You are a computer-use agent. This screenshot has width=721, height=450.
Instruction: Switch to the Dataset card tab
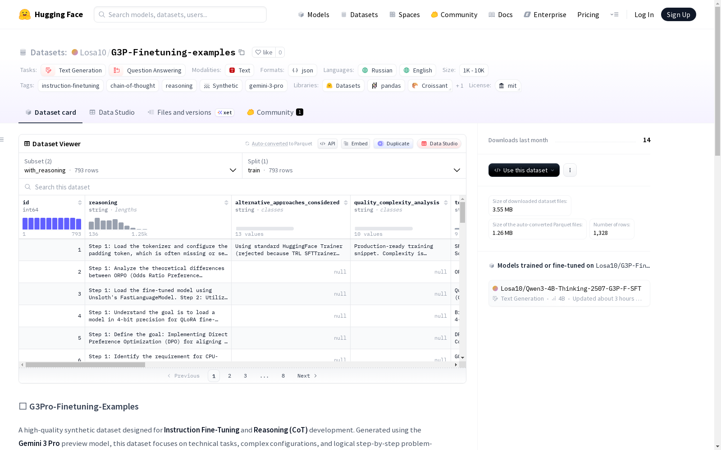[x=50, y=112]
